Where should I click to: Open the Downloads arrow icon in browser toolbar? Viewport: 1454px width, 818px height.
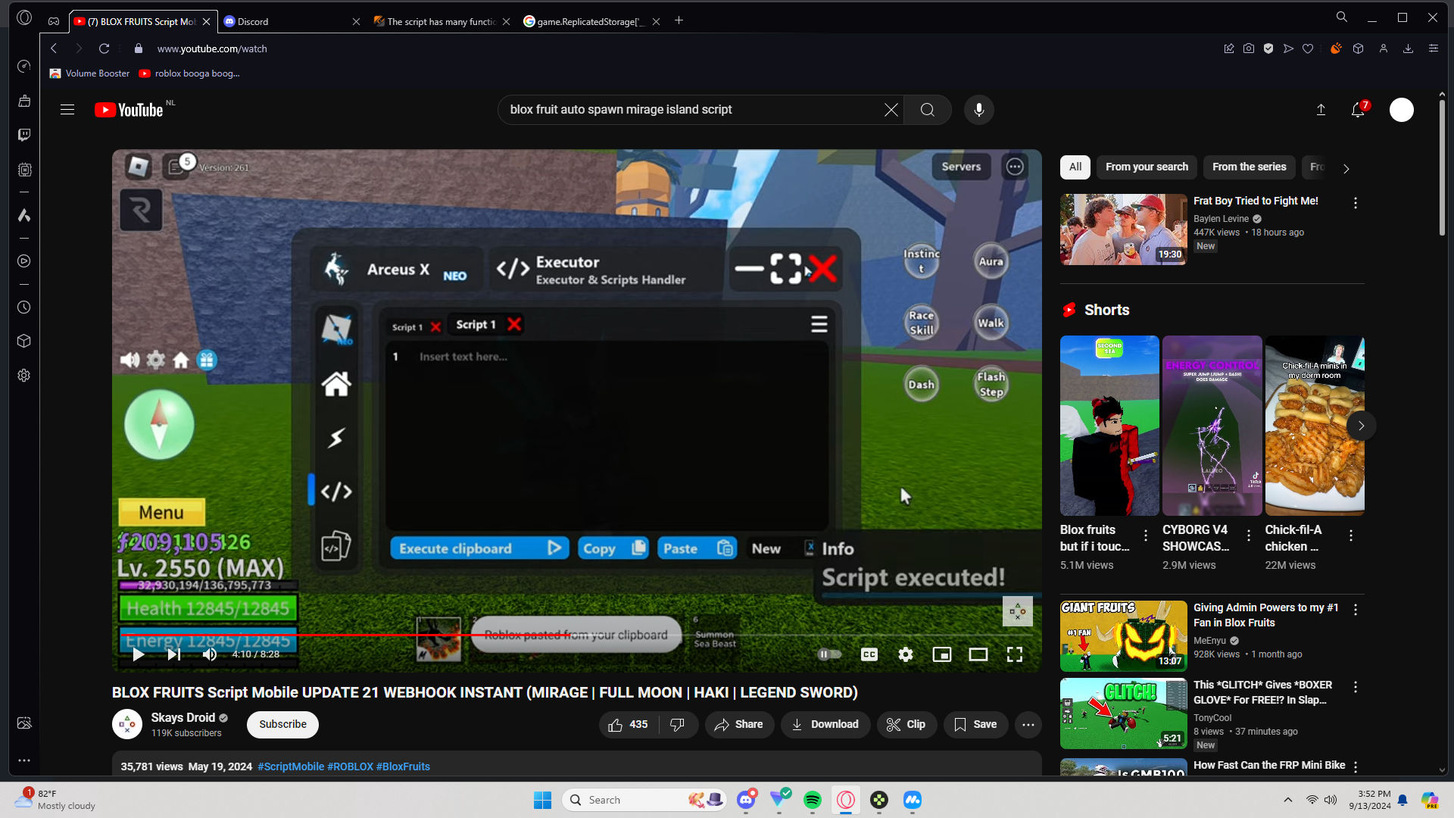[x=1408, y=48]
